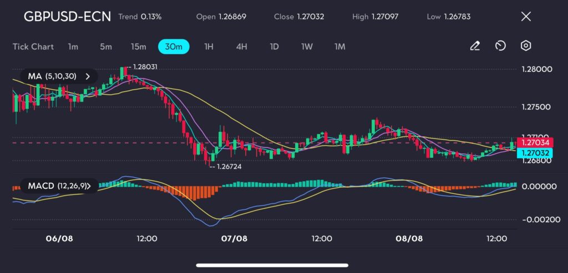
Task: Close the GBPUSD-ECN chart
Action: coord(526,17)
